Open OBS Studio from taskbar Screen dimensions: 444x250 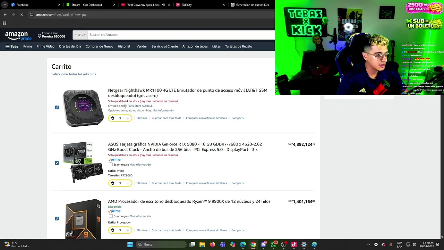click(x=284, y=244)
